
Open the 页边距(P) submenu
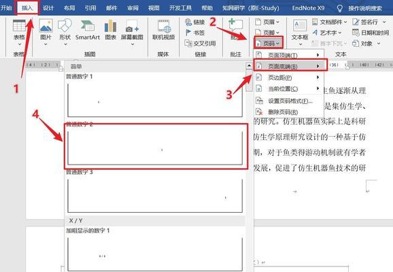(x=289, y=78)
